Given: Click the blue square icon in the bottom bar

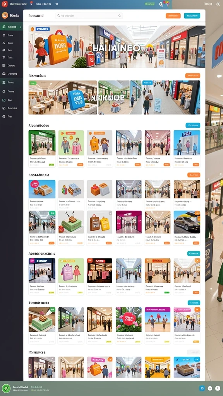Looking at the screenshot, I should 202,388.
